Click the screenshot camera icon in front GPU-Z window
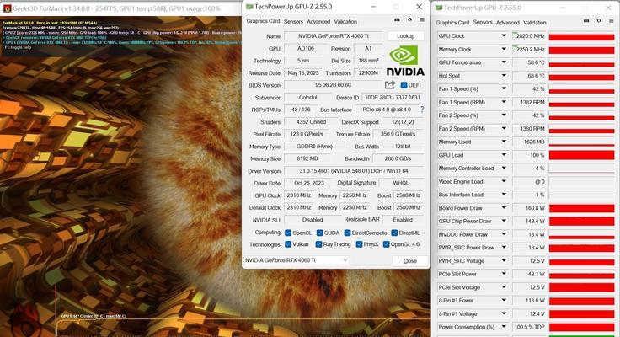Image resolution: width=620 pixels, height=337 pixels. pos(397,19)
